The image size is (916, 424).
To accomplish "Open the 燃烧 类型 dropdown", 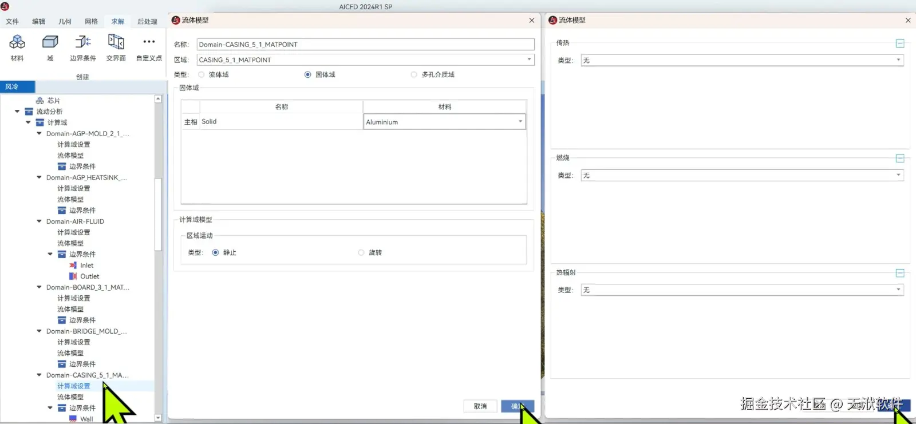I will pyautogui.click(x=743, y=175).
